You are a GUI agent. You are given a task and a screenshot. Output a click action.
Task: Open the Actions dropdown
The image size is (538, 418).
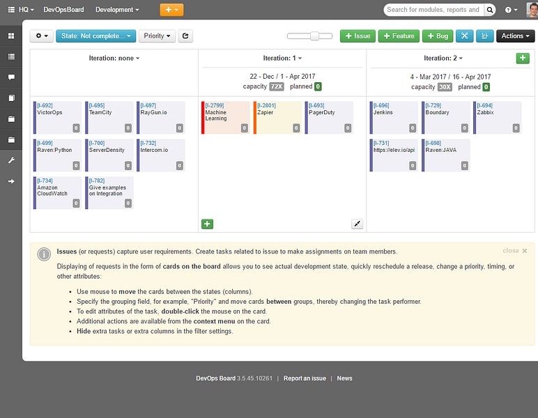pos(515,36)
